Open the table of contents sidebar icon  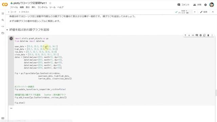[x=3, y=14]
